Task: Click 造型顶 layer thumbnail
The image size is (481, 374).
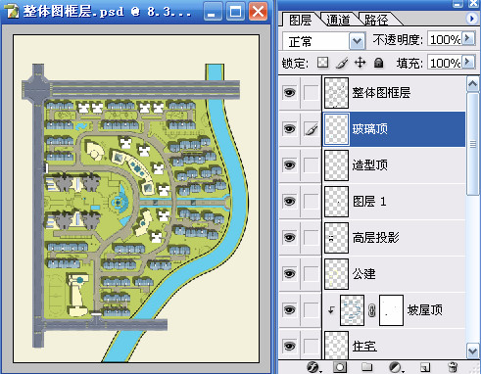Action: 336,165
